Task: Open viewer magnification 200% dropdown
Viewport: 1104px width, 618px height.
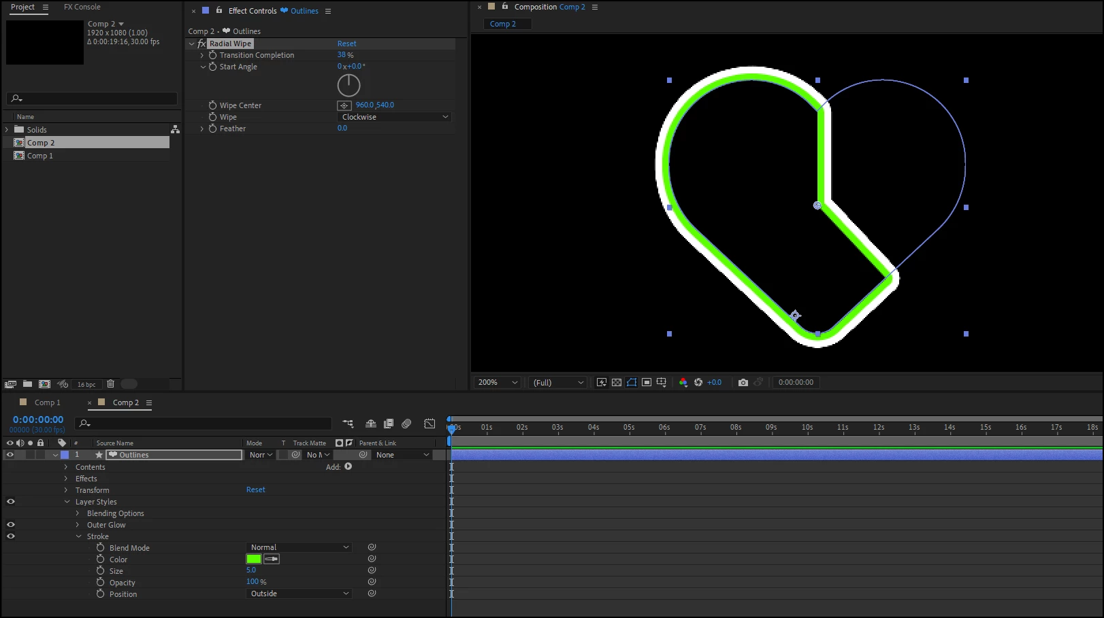Action: [498, 383]
